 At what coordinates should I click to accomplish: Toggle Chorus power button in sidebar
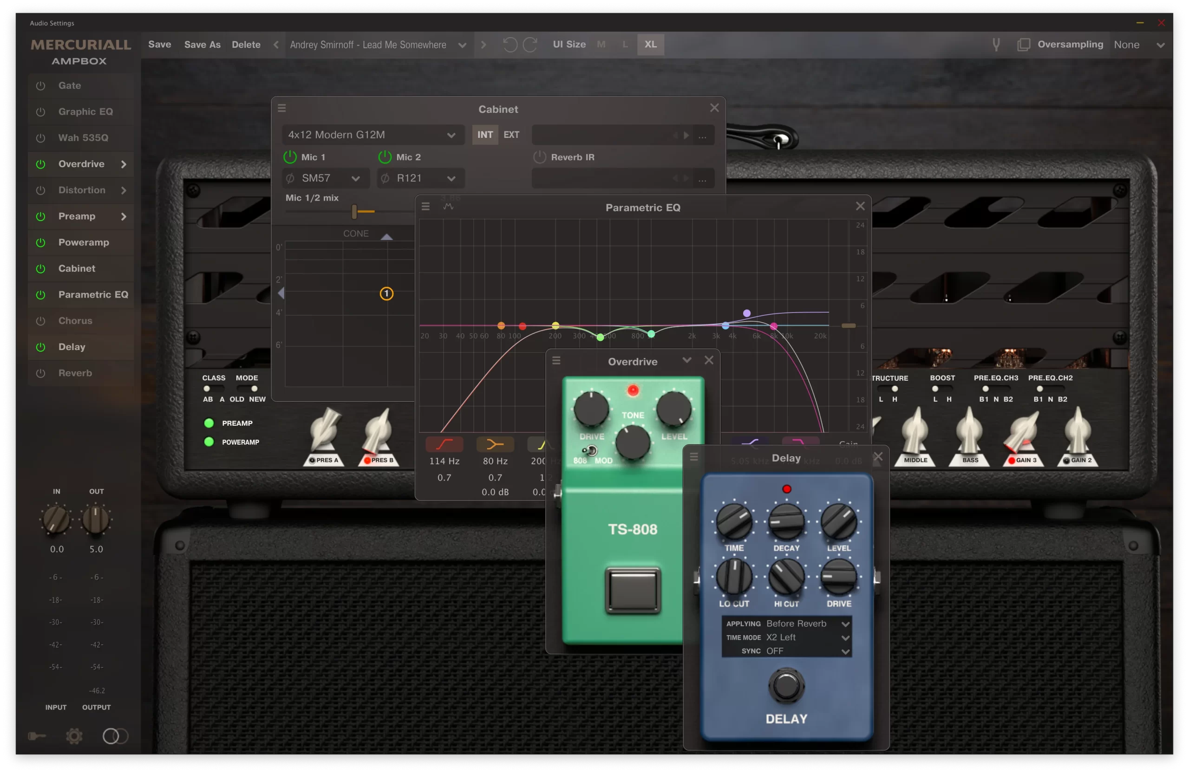point(41,321)
